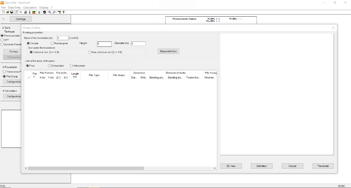Click the Pile n° column header
The height and width of the screenshot is (188, 351).
[35, 75]
